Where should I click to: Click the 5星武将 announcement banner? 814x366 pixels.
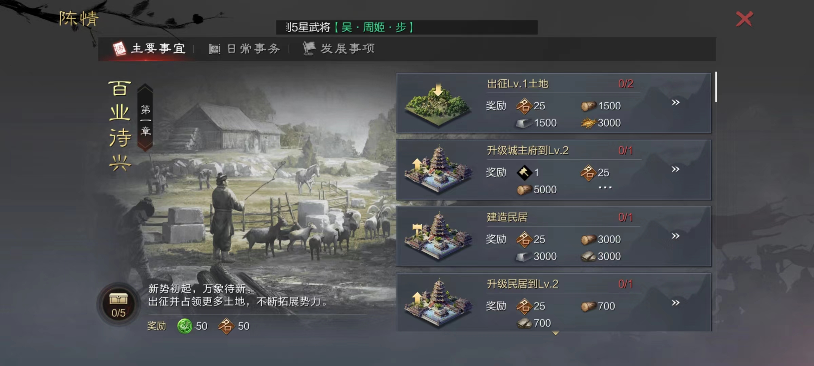[407, 27]
